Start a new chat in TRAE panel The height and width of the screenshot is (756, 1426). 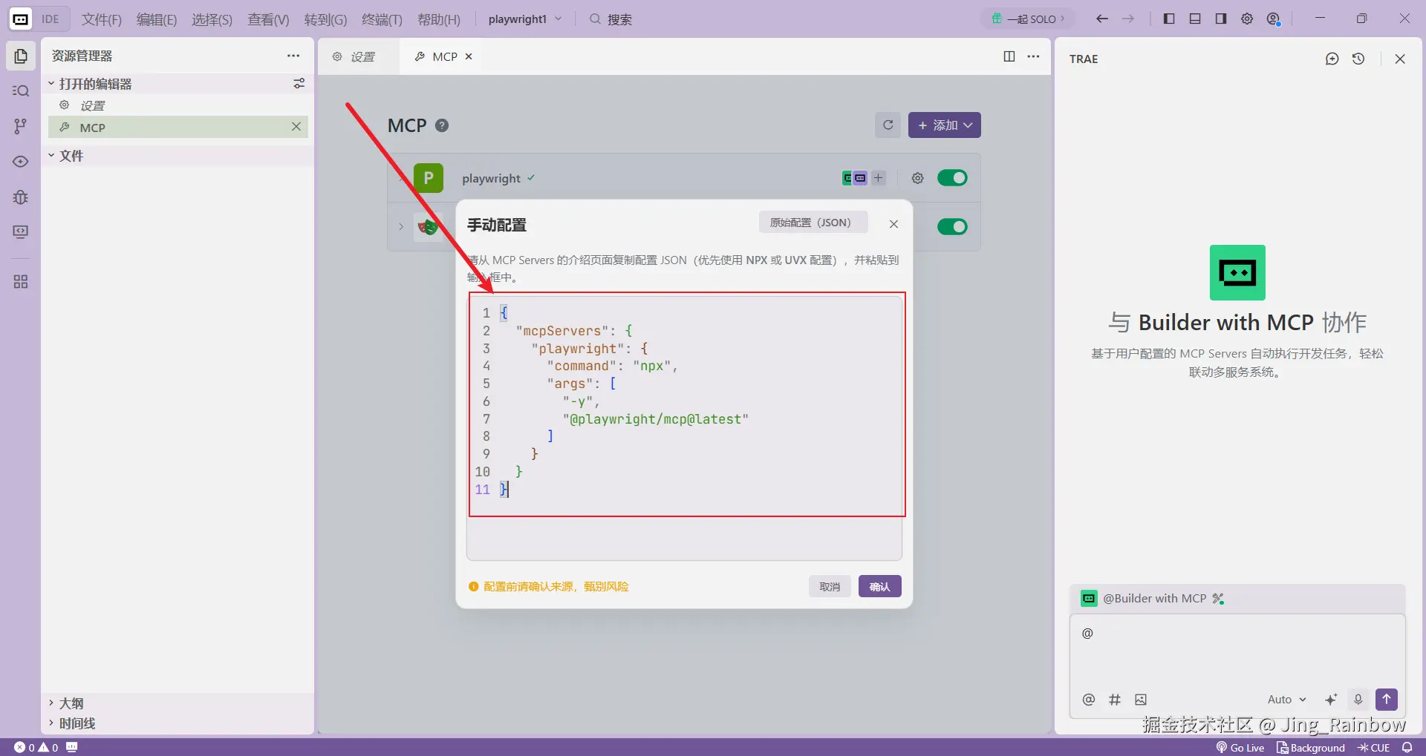(x=1332, y=59)
